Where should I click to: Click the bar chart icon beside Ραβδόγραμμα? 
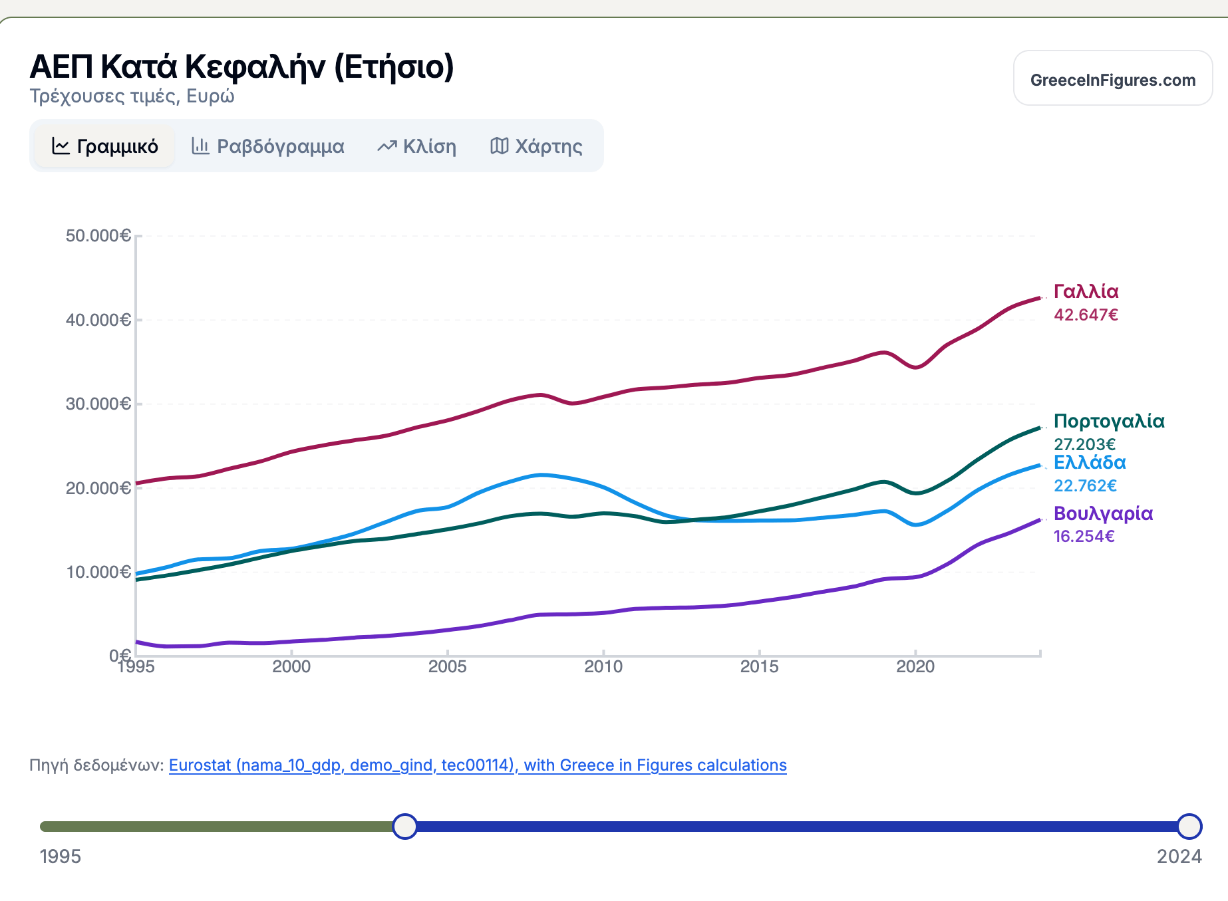point(200,146)
